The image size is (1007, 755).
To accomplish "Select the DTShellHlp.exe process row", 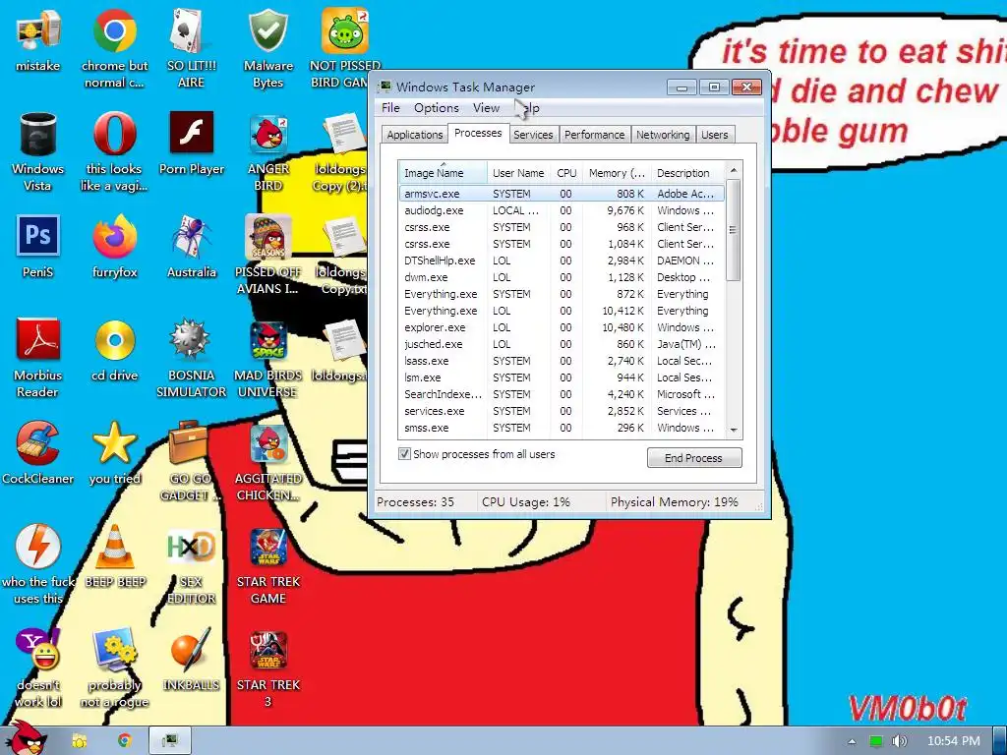I will [x=562, y=261].
